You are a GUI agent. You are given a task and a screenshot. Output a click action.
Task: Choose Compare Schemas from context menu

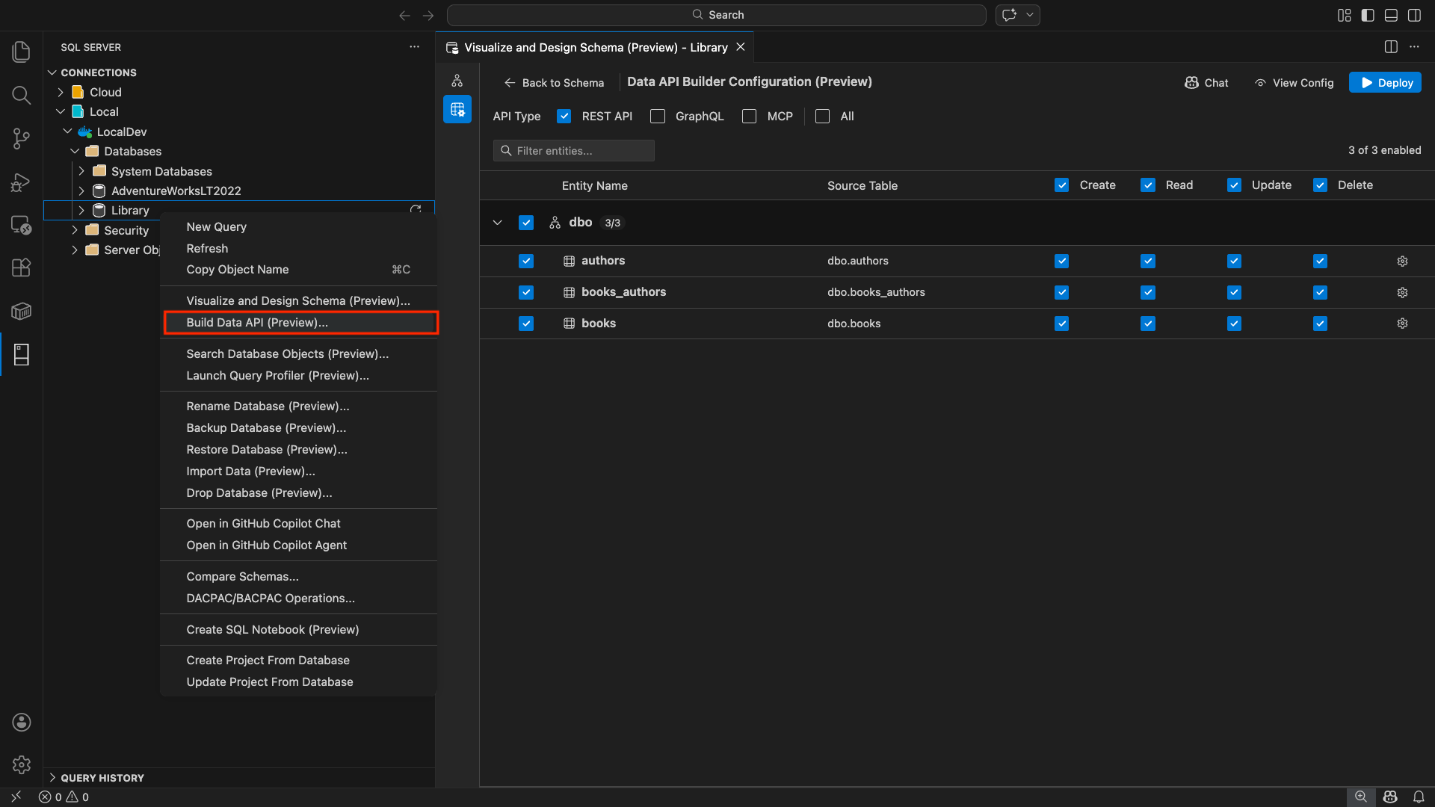[x=242, y=576]
